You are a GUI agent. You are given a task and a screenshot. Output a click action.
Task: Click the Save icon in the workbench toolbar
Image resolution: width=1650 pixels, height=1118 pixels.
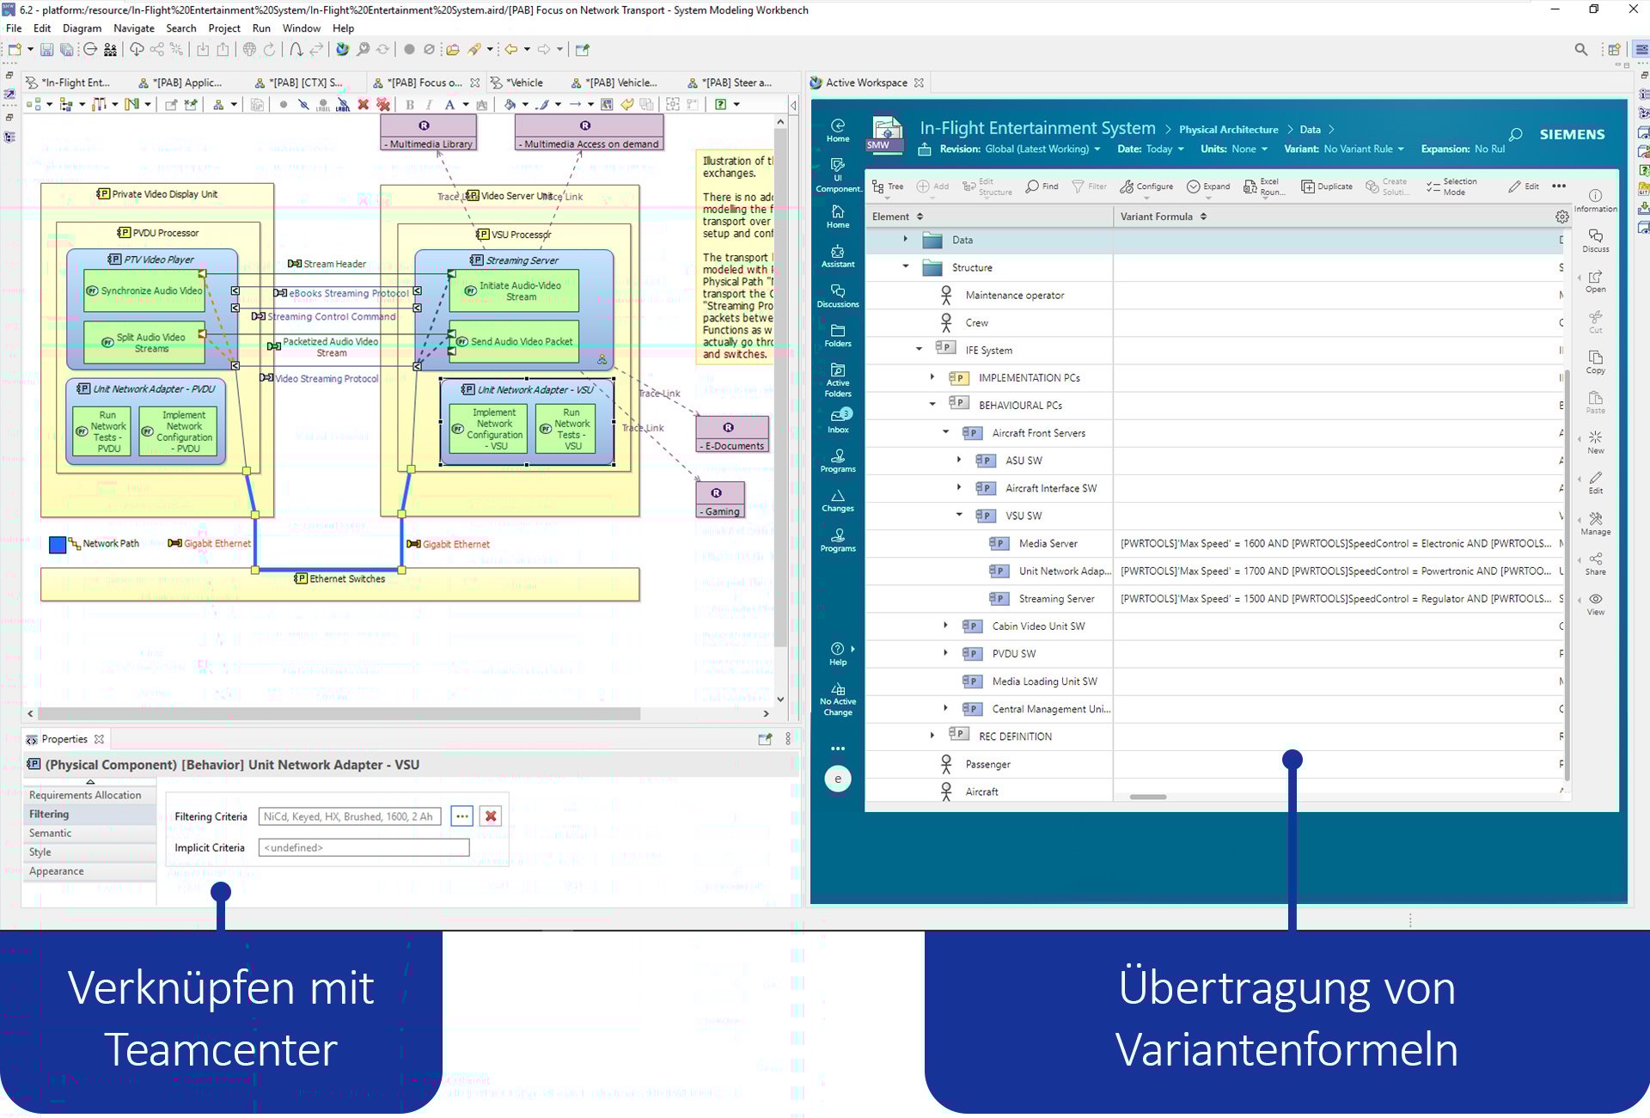pos(46,49)
